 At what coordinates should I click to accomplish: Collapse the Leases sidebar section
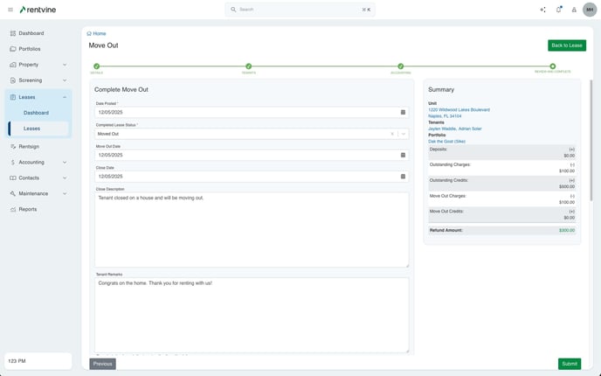[x=65, y=97]
